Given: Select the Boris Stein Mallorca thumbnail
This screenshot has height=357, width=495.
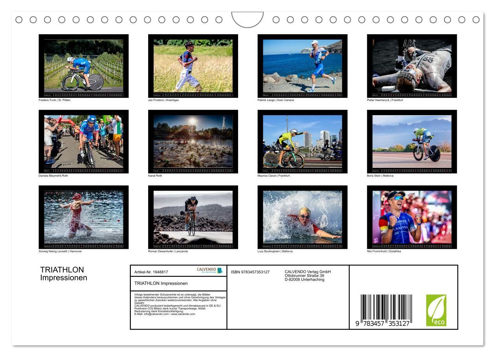Looking at the screenshot, I should pyautogui.click(x=412, y=142).
